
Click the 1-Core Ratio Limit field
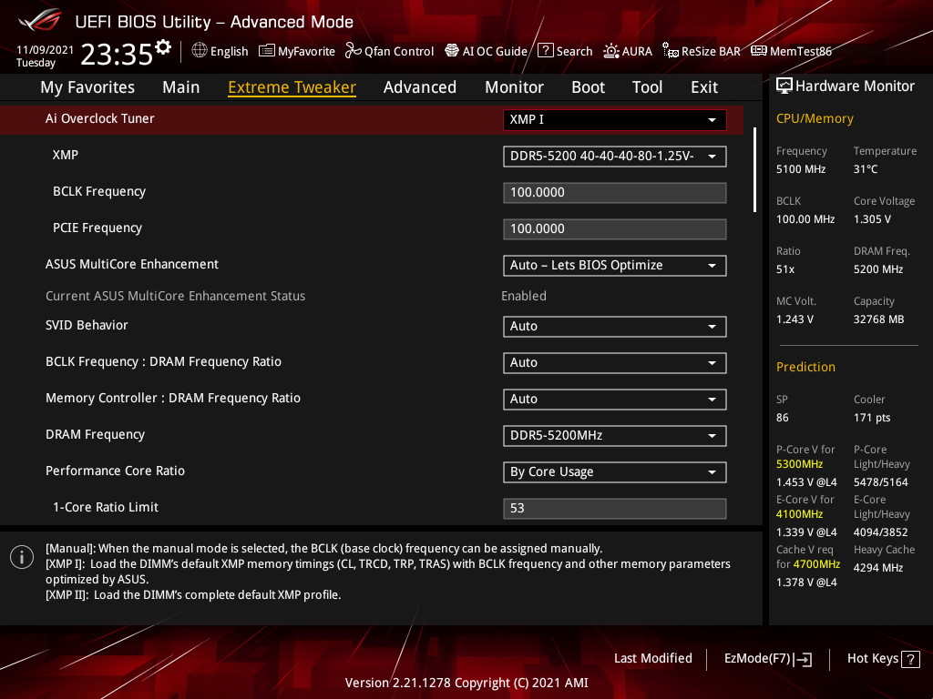coord(615,508)
